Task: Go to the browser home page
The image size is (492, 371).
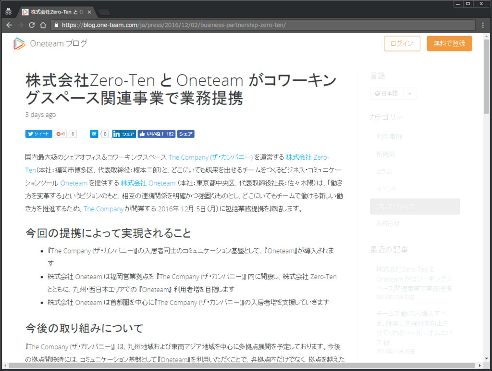Action: pyautogui.click(x=43, y=25)
